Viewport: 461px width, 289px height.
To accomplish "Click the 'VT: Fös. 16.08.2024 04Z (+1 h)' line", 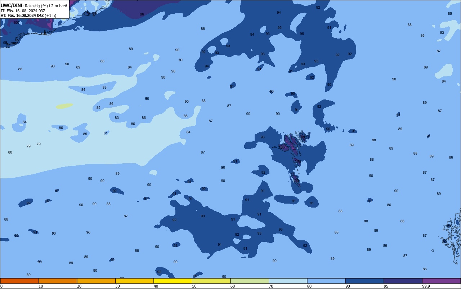I will pos(28,15).
